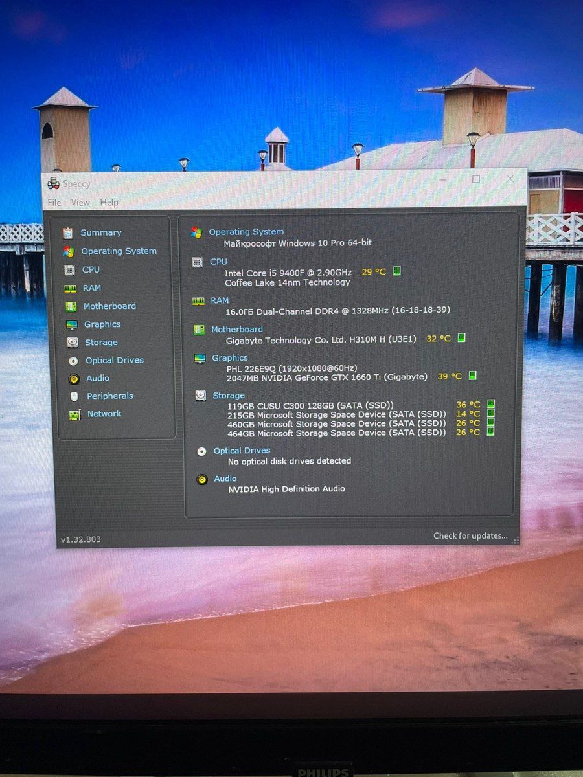Click the 16.0ГБ Dual-Channel DDR4 line
This screenshot has width=583, height=777.
click(337, 311)
